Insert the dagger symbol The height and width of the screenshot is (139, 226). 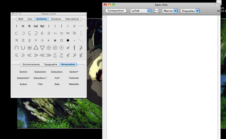(74, 48)
